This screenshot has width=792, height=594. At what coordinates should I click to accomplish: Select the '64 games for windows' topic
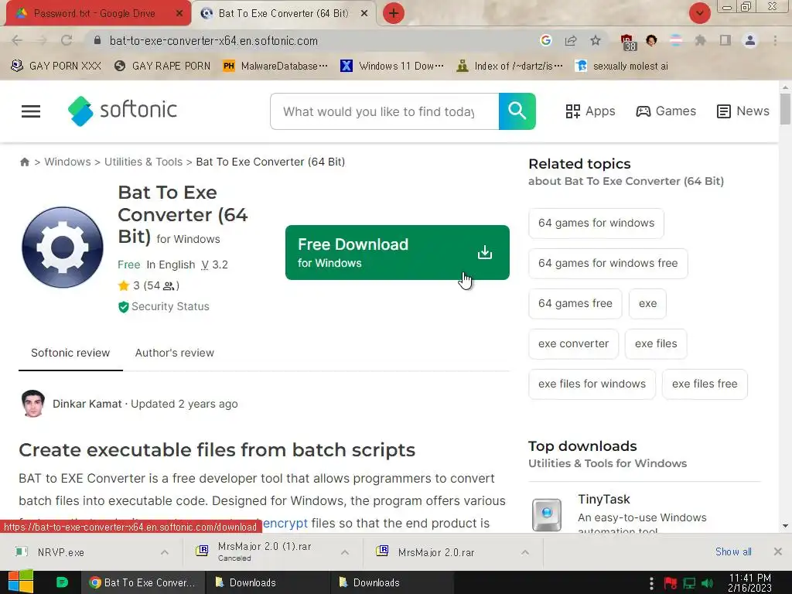click(596, 224)
